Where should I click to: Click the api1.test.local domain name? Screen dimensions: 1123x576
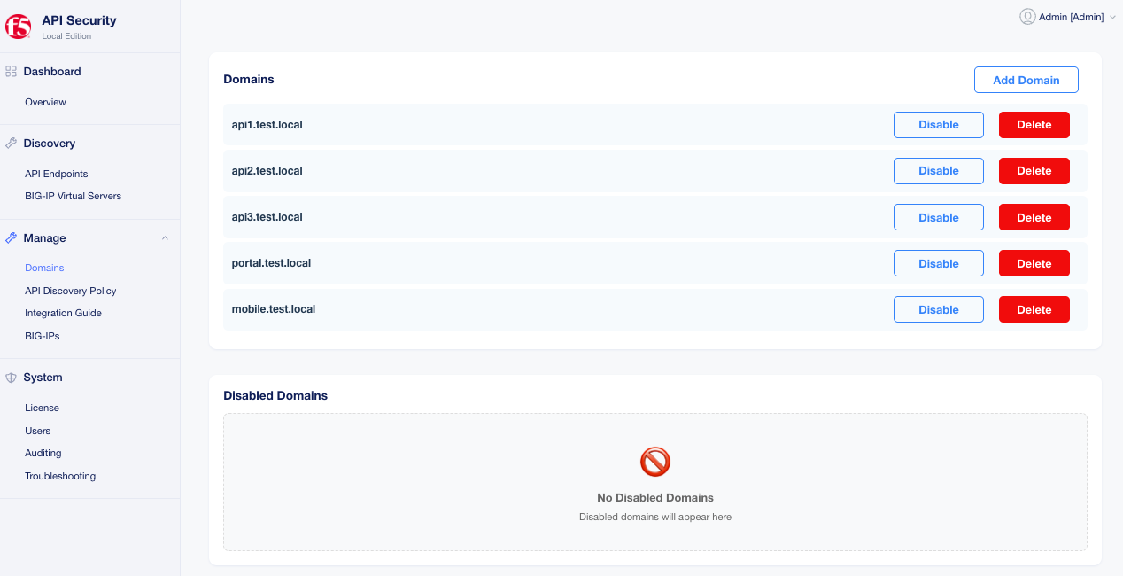(x=267, y=125)
